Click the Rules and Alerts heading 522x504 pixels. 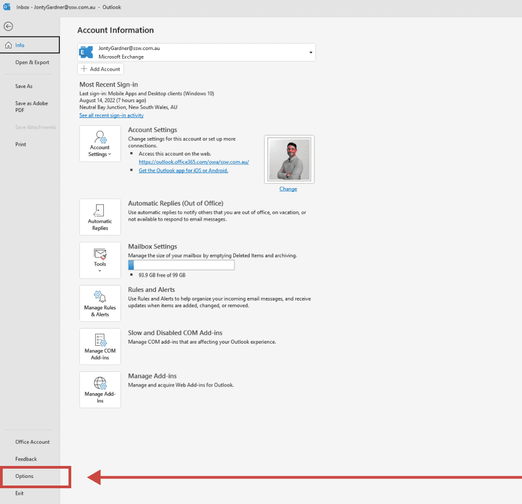click(x=152, y=290)
